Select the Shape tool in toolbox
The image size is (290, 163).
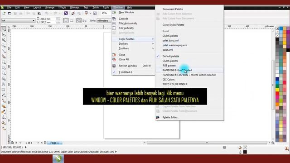click(4, 34)
